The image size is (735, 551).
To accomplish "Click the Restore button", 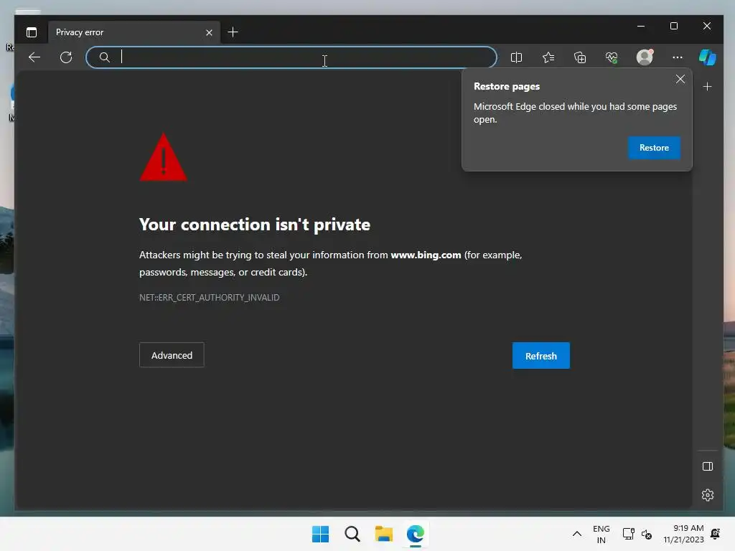I will pyautogui.click(x=654, y=148).
